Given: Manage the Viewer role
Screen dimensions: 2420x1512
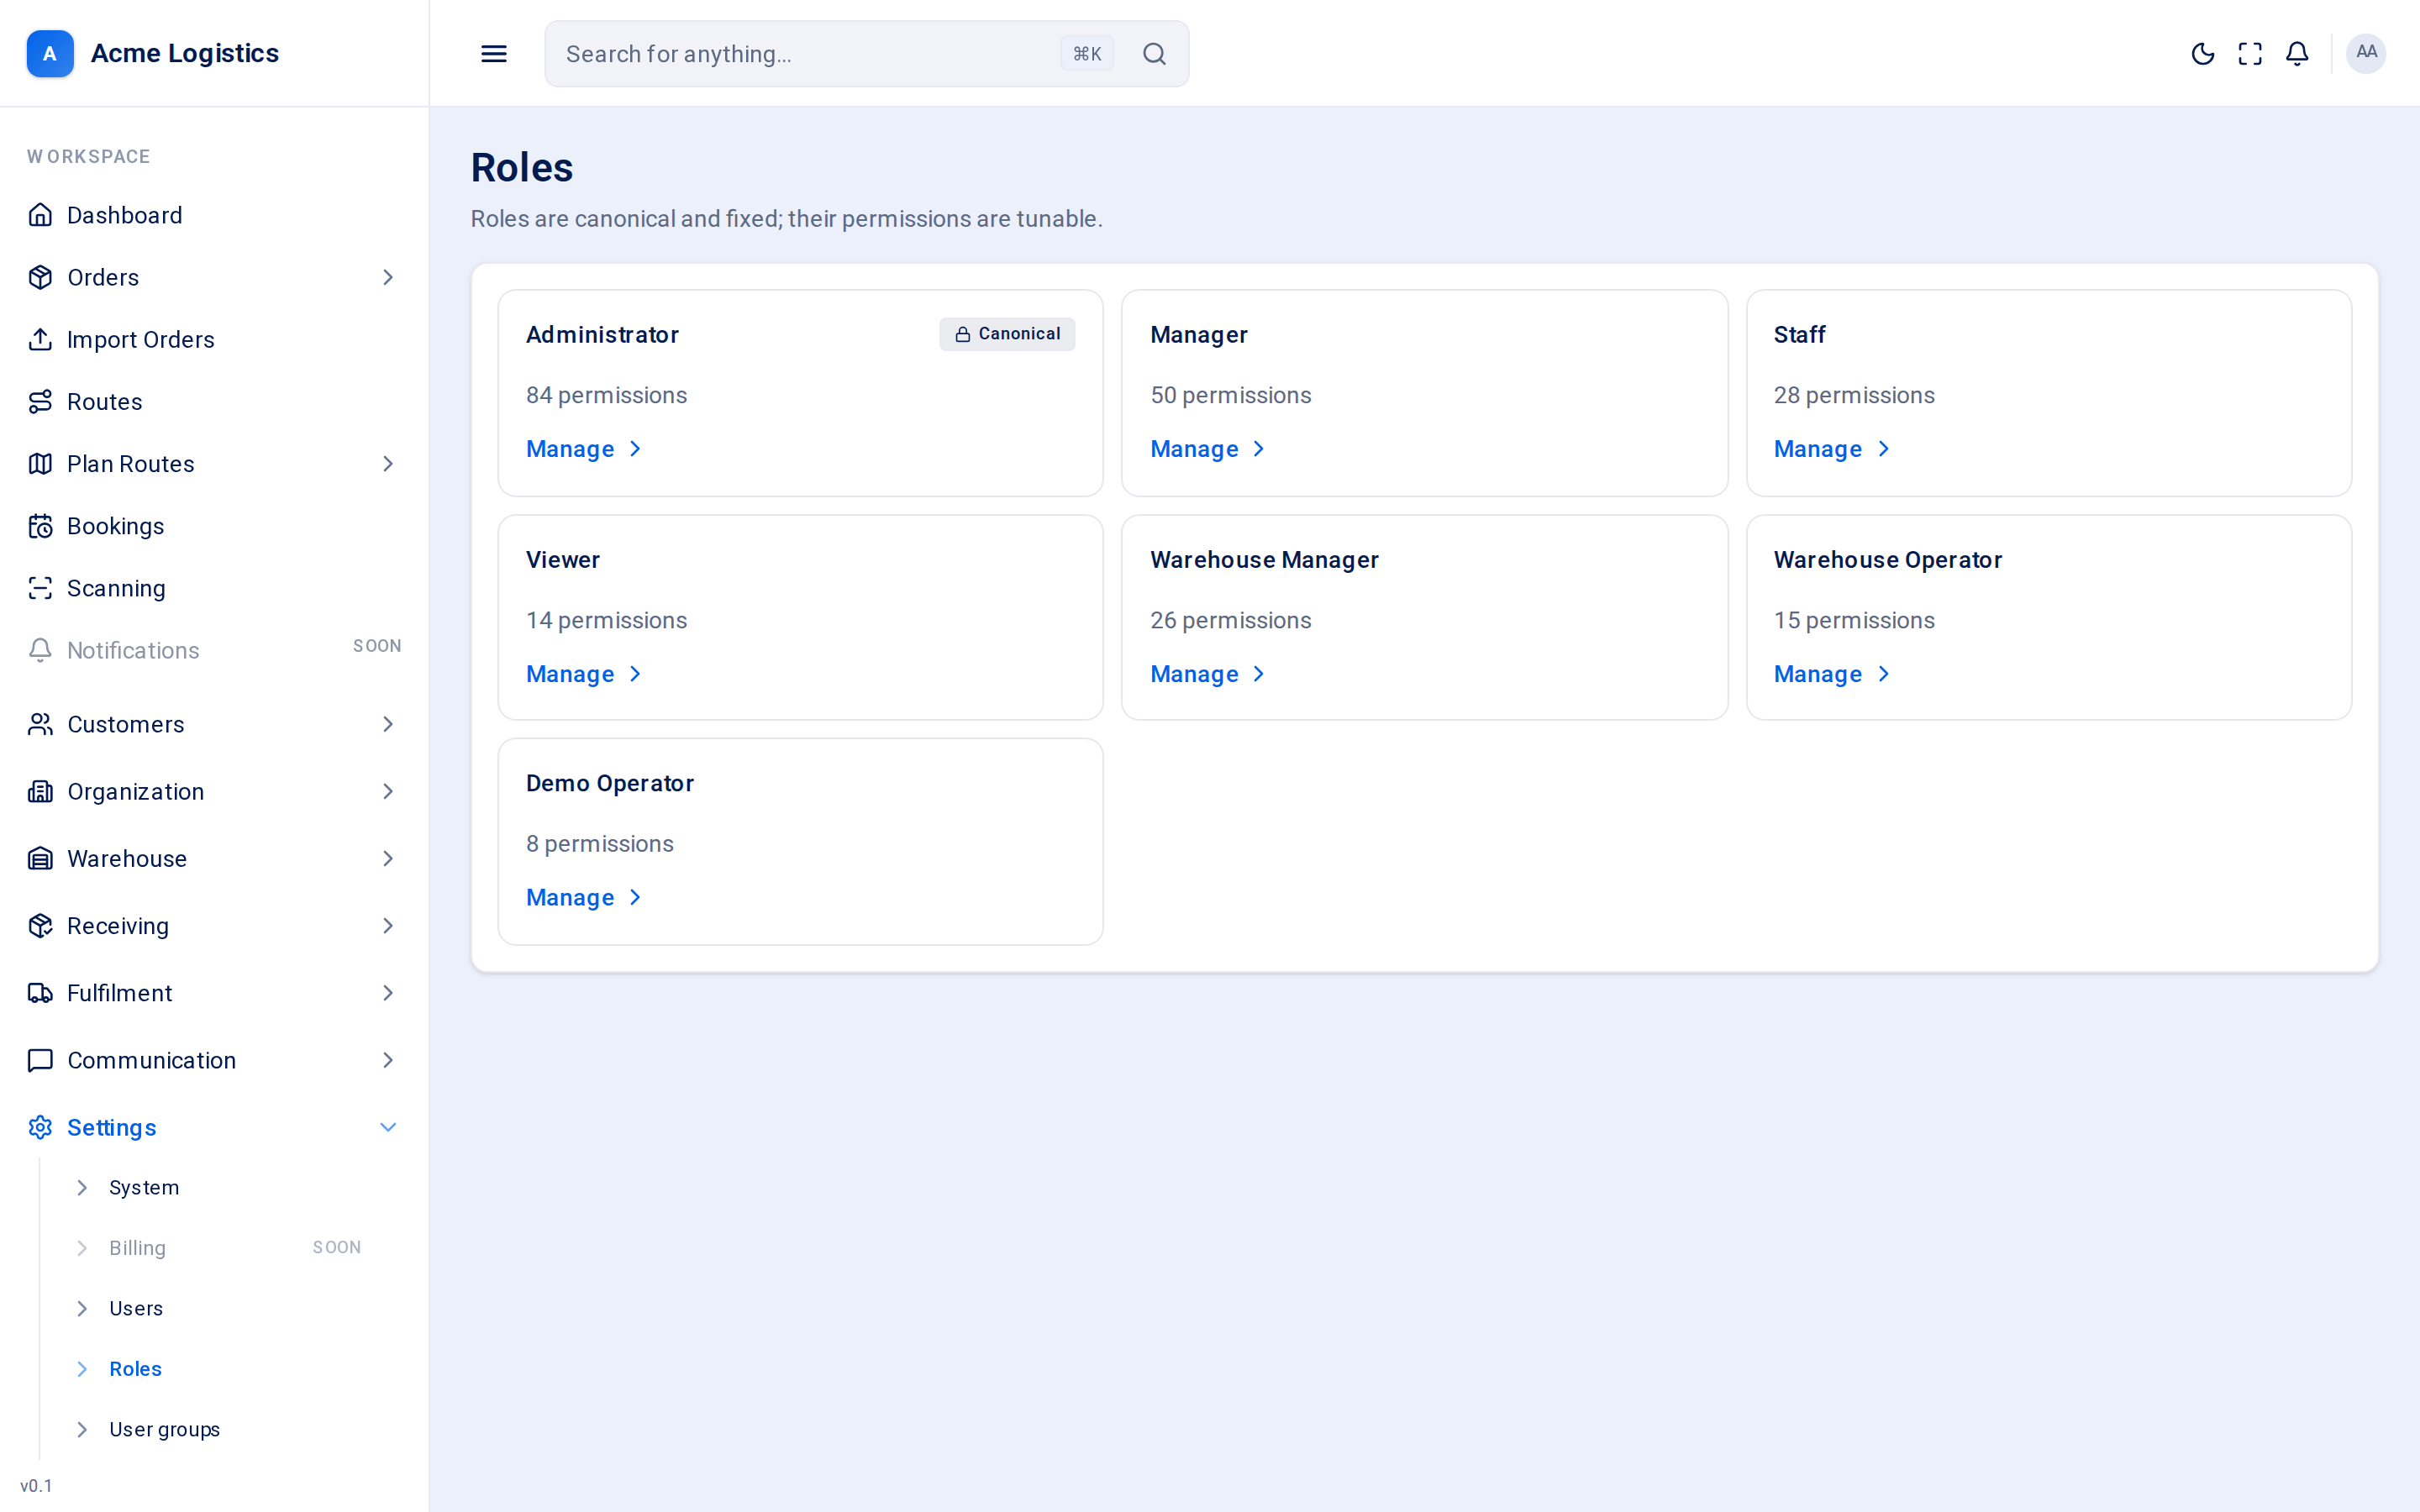Looking at the screenshot, I should pos(584,674).
